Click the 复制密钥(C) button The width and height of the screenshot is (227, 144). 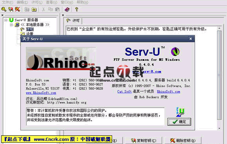tap(143, 140)
